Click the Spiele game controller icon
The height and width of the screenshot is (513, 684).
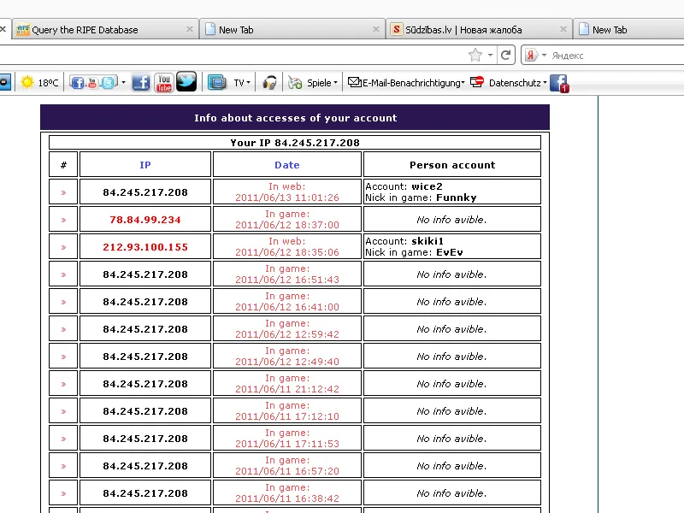(295, 82)
